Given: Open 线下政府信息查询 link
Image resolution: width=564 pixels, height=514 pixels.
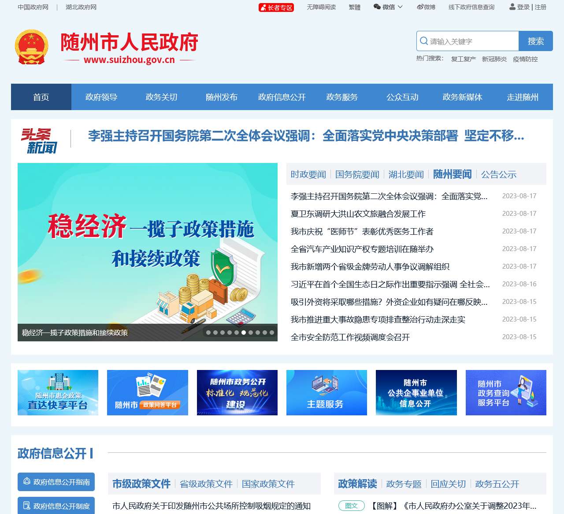Looking at the screenshot, I should pos(471,7).
